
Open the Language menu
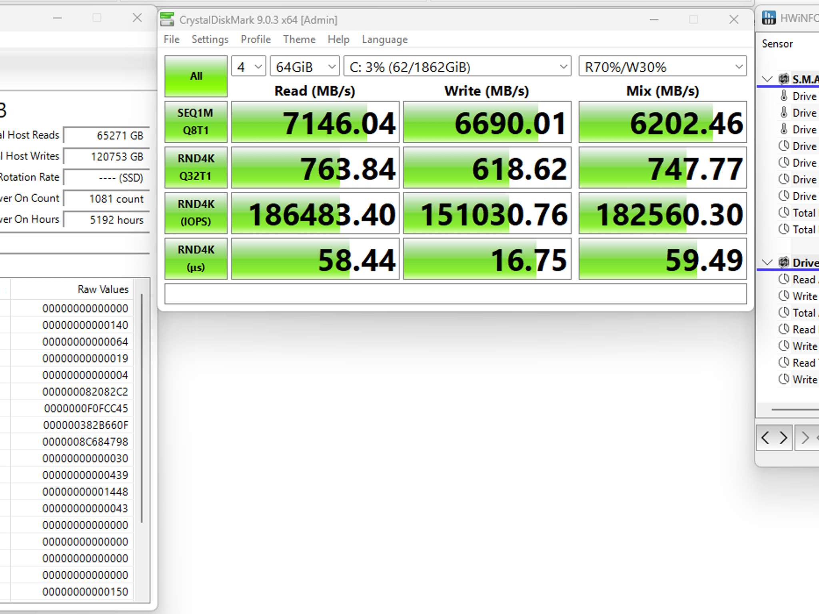point(385,39)
